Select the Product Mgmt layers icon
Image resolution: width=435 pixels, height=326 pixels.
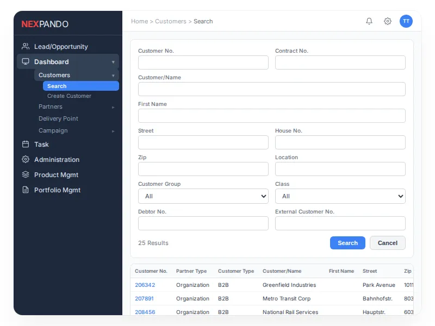click(x=24, y=175)
